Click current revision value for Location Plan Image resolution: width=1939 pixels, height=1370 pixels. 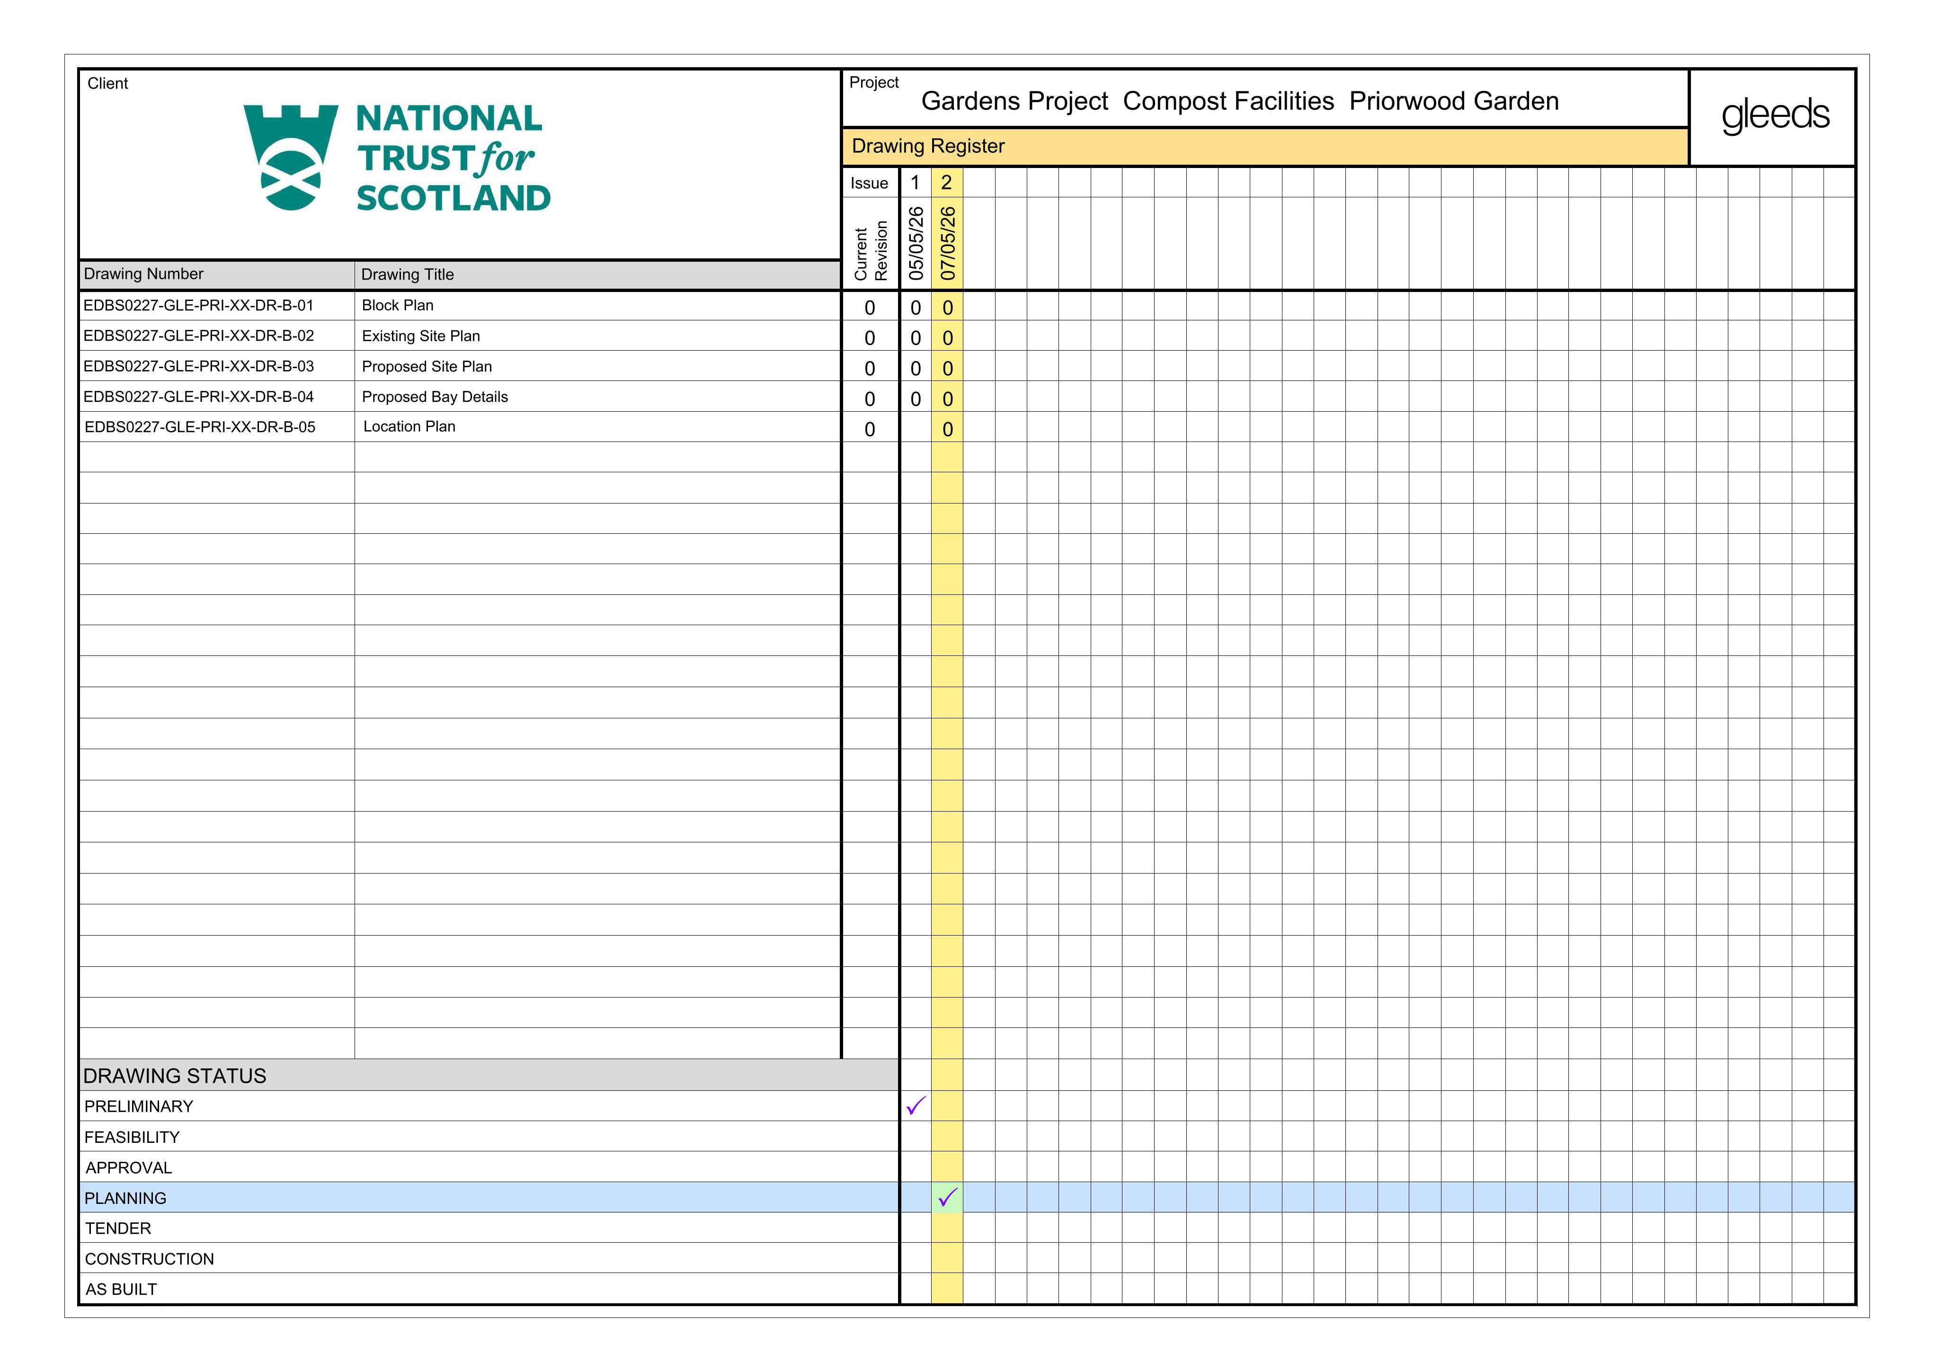pyautogui.click(x=870, y=430)
